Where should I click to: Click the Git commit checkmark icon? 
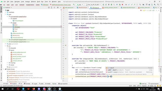coord(132,5)
